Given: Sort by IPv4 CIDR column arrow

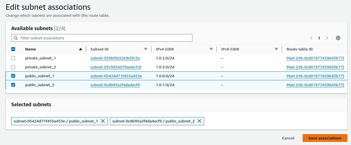Looking at the screenshot, I should pyautogui.click(x=211, y=49).
